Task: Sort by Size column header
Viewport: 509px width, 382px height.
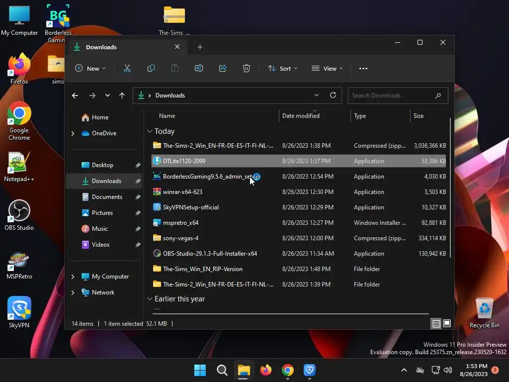Action: tap(429, 115)
